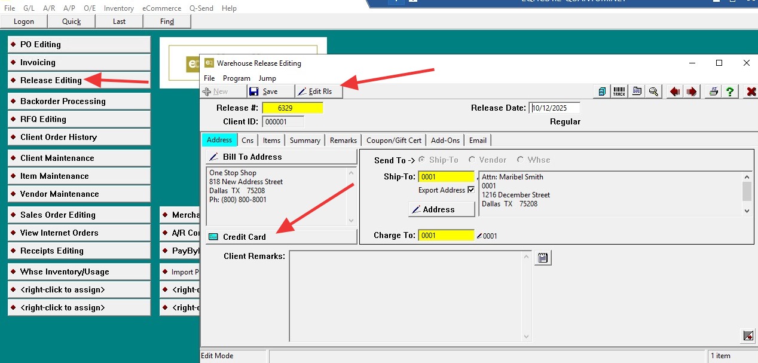758x363 pixels.
Task: Open Item Maintenance
Action: pos(80,176)
